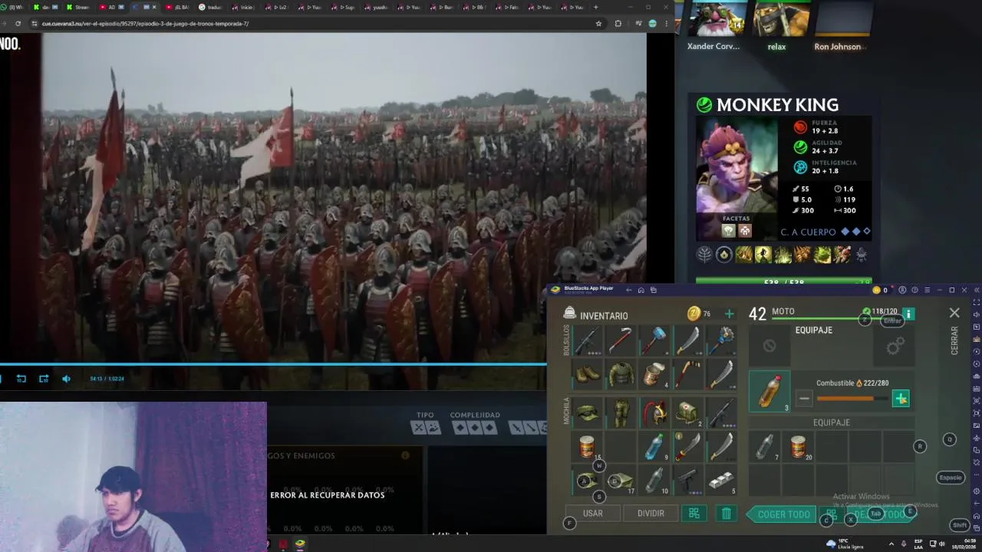This screenshot has width=982, height=552.
Task: Select the open food can with 4
Action: (x=655, y=374)
